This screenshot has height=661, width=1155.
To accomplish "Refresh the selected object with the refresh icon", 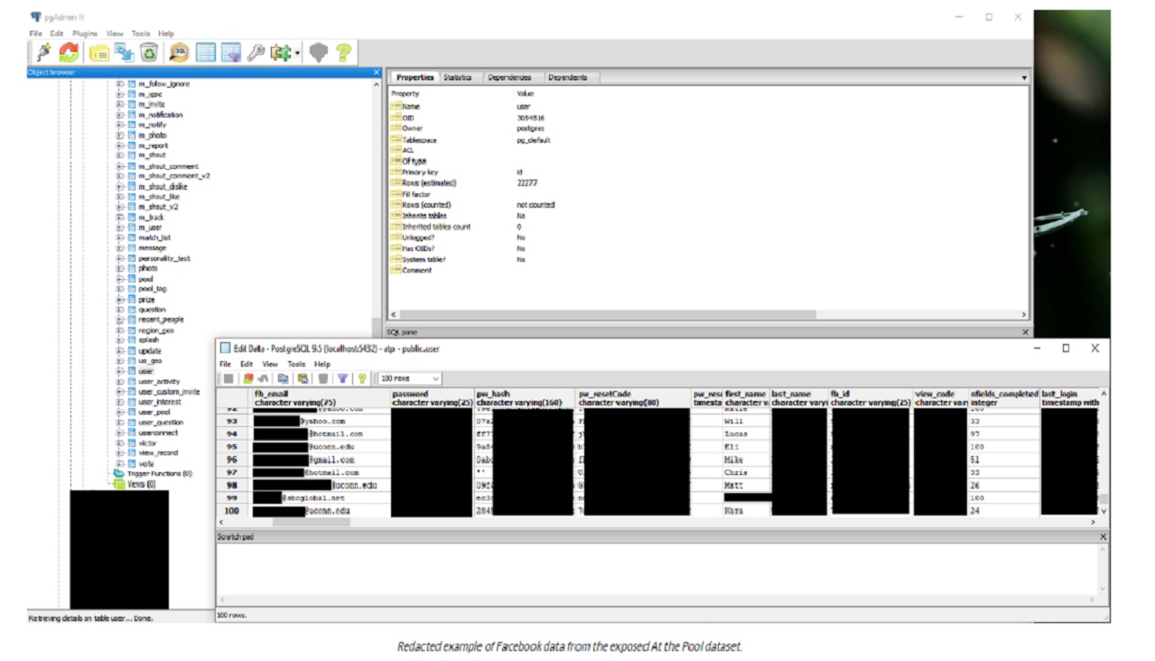I will [69, 53].
